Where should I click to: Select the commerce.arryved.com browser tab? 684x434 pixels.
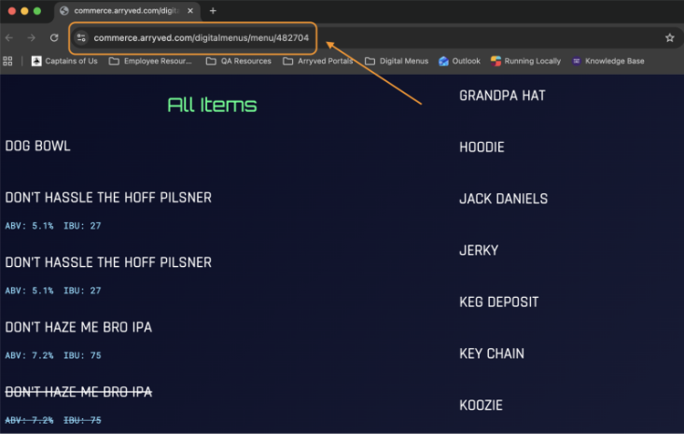click(119, 11)
